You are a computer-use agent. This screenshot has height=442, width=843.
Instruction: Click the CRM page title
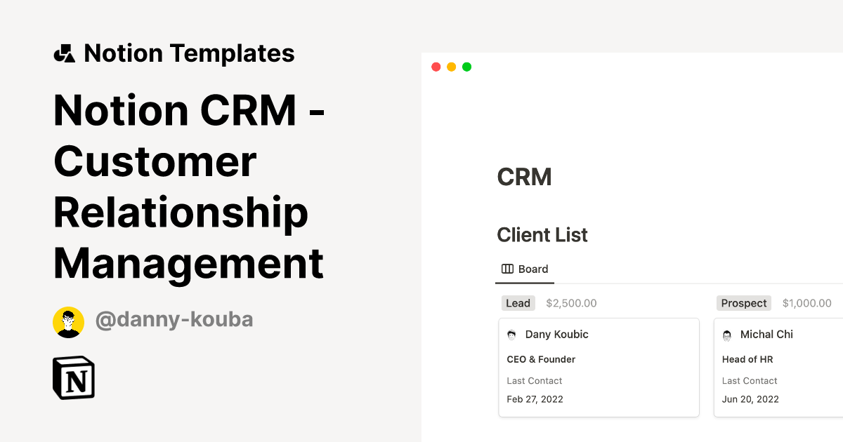tap(524, 177)
